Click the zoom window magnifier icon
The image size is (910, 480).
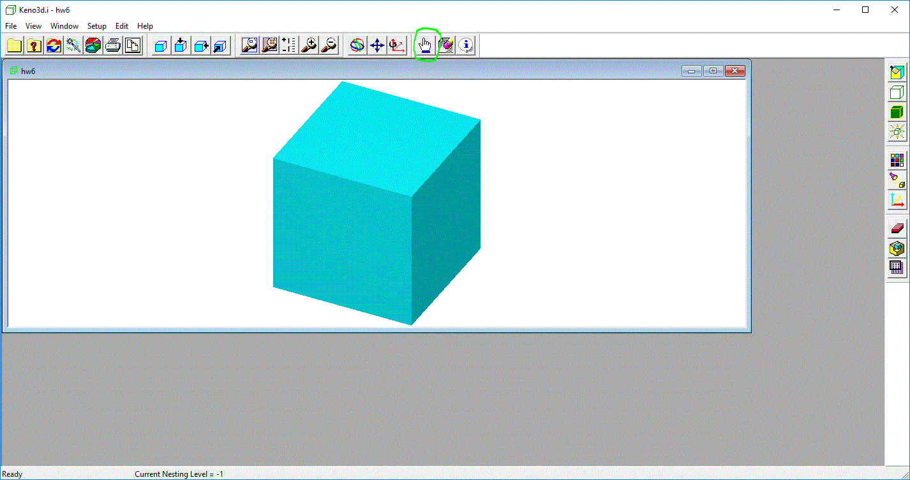[x=250, y=45]
